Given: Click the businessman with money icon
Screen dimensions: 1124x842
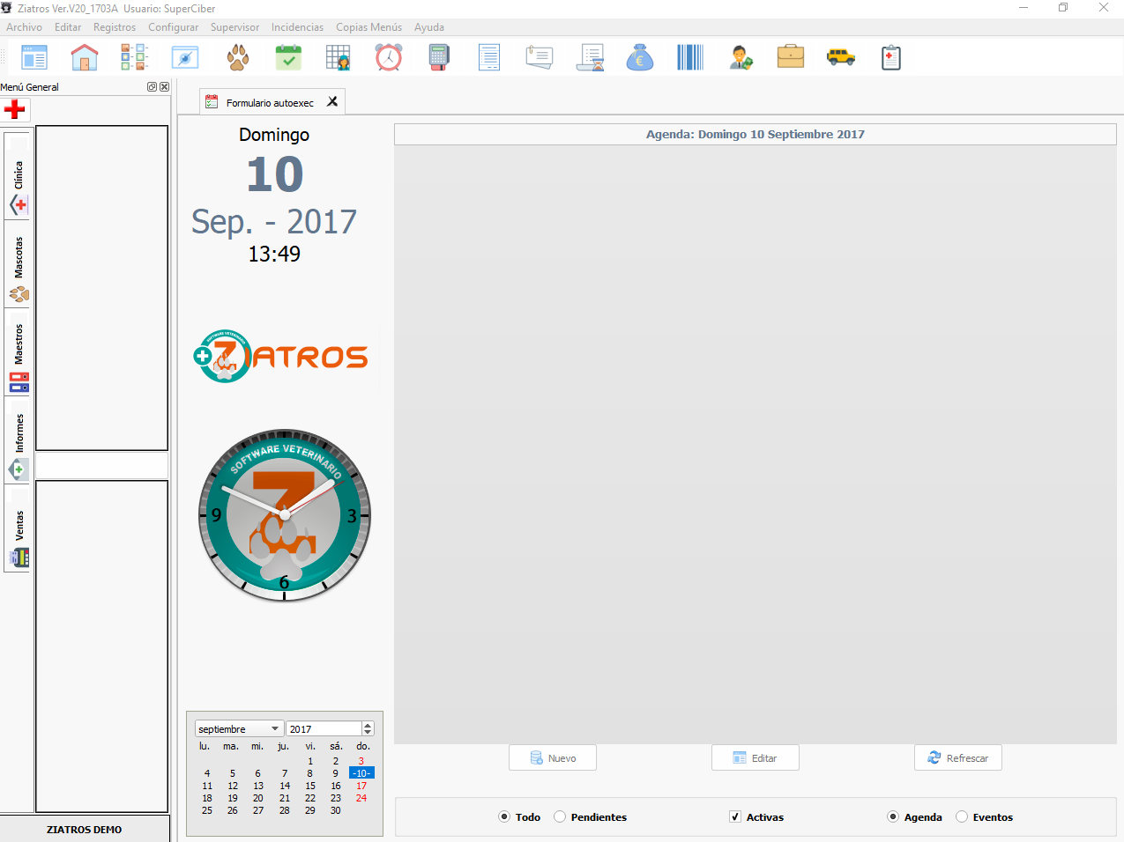Looking at the screenshot, I should [741, 58].
